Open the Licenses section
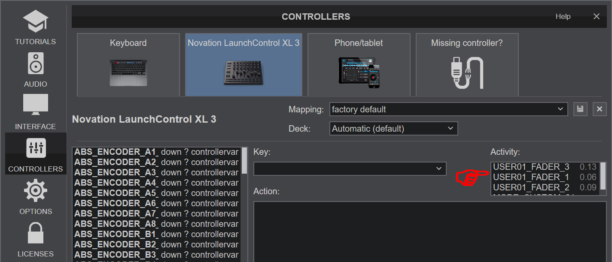The image size is (612, 262). 35,239
